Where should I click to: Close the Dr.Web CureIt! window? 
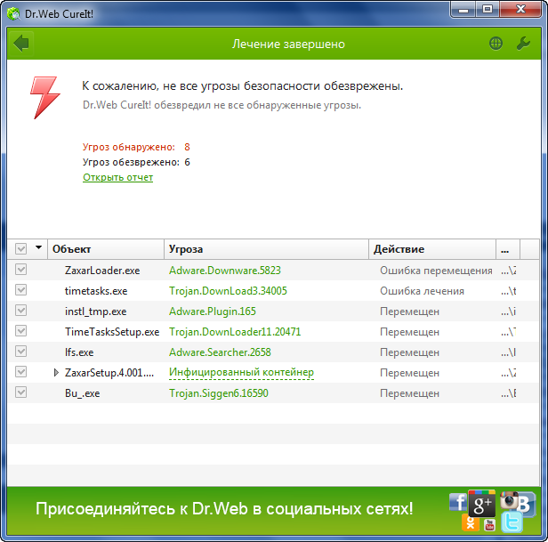tap(520, 10)
